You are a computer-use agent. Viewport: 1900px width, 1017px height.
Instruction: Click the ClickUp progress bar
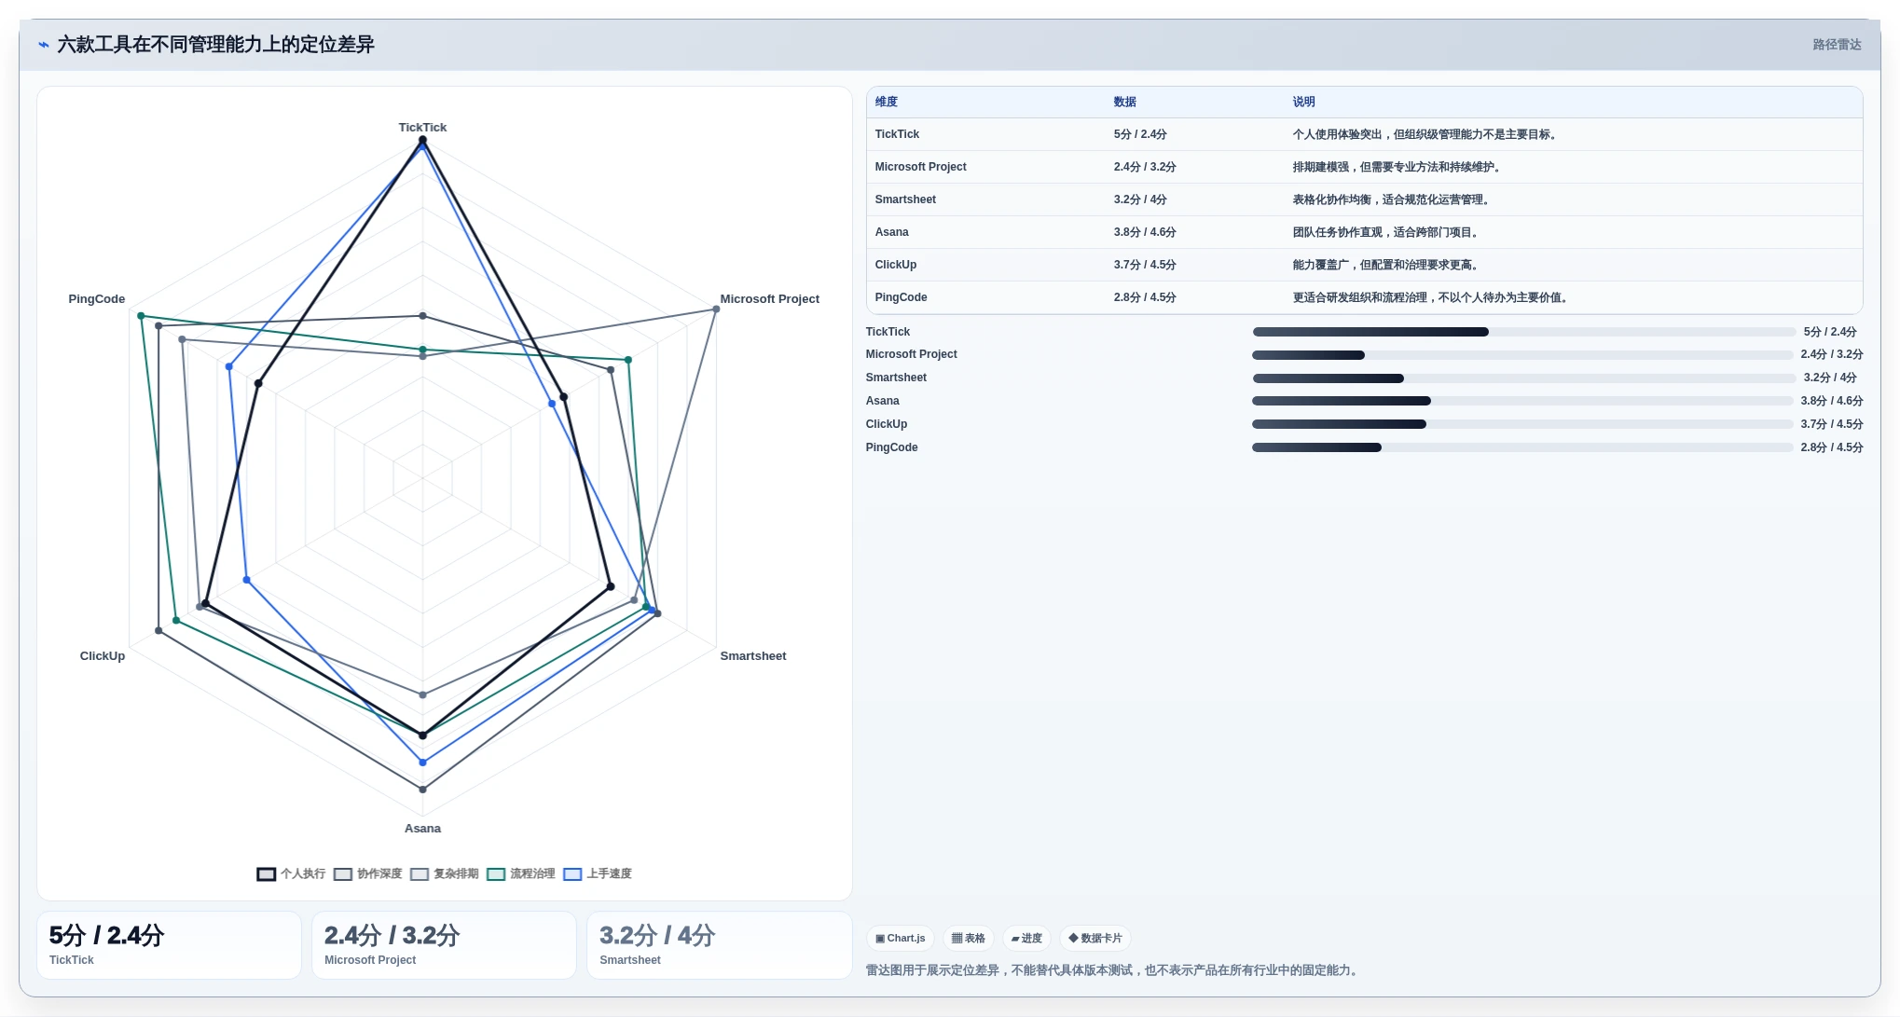1523,424
